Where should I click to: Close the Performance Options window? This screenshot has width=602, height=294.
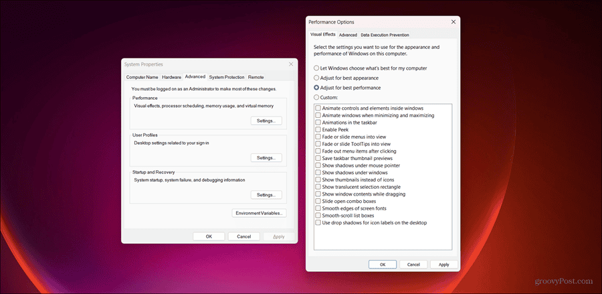click(x=454, y=22)
